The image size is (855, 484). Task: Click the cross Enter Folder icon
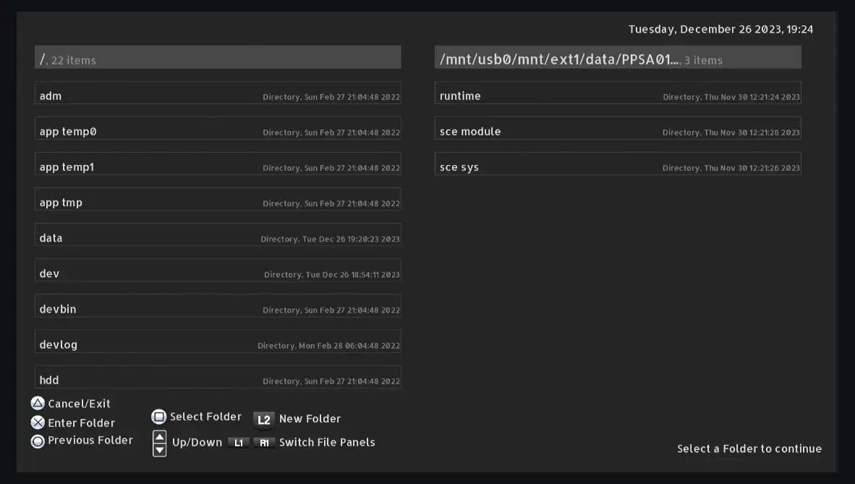tap(38, 423)
